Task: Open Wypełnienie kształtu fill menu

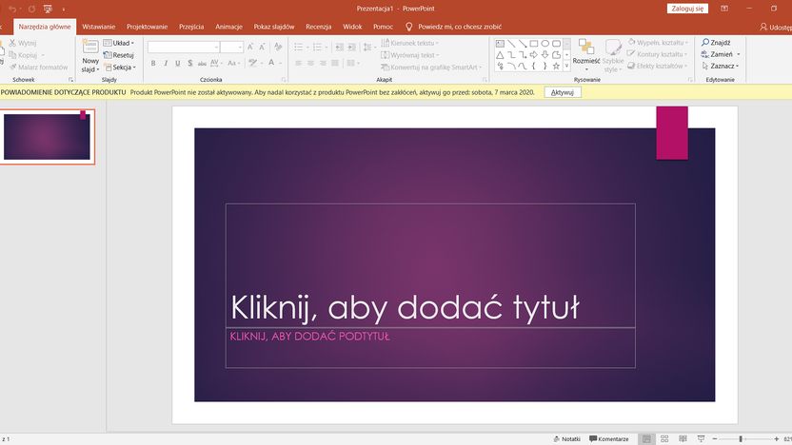Action: pos(658,43)
